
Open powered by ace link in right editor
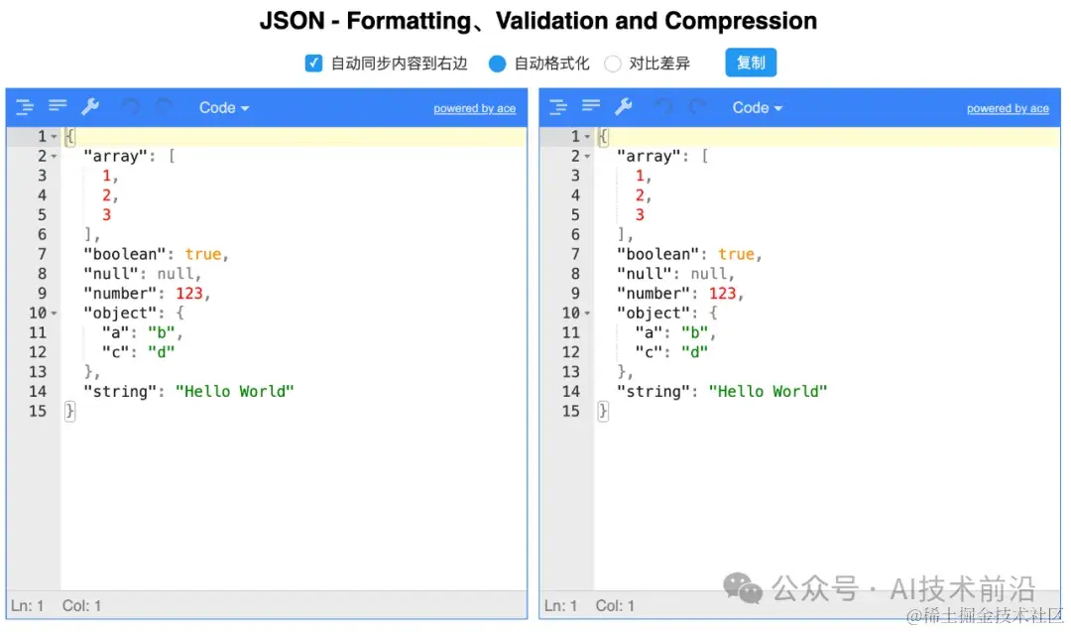tap(1009, 108)
